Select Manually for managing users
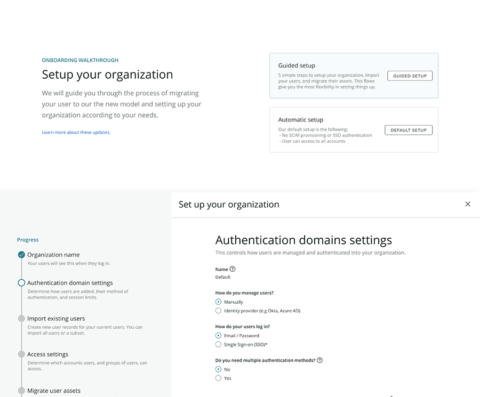This screenshot has width=480, height=397. click(218, 302)
